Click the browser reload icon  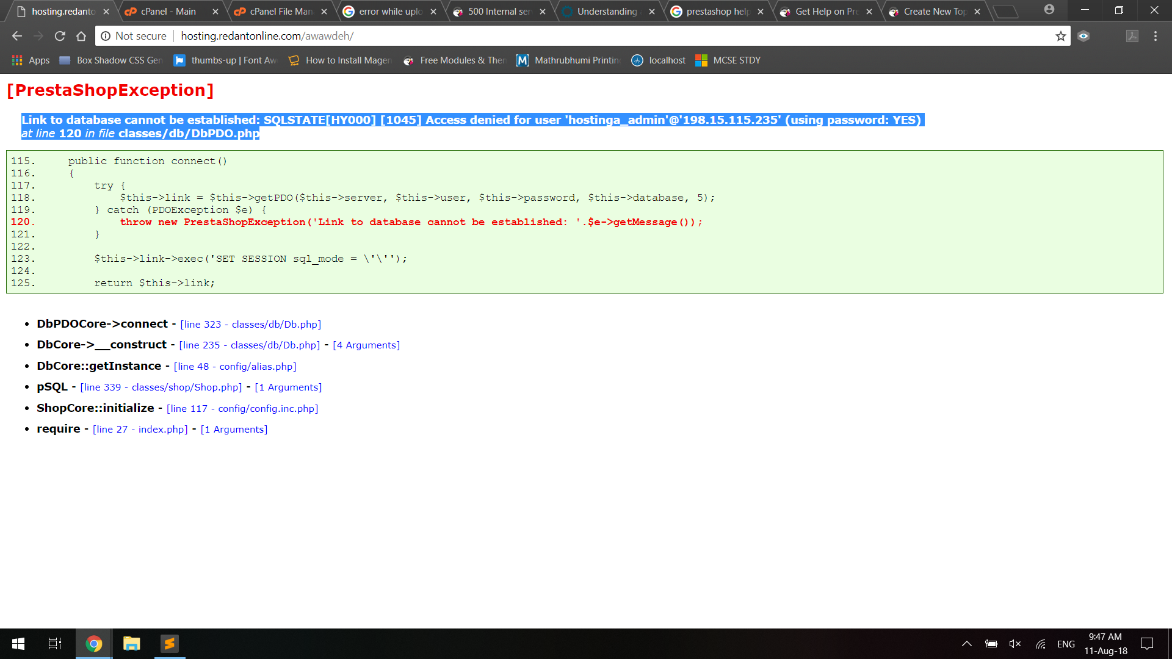pyautogui.click(x=60, y=36)
